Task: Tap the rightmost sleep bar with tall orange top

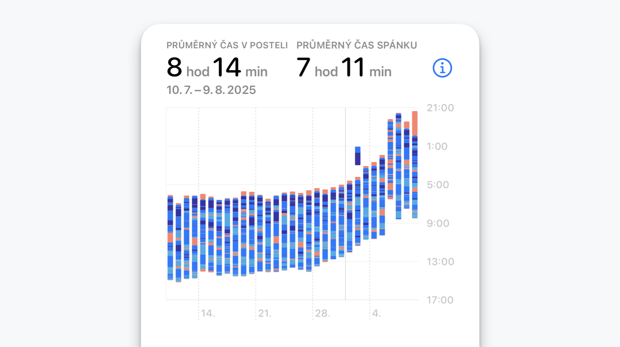Action: click(414, 164)
